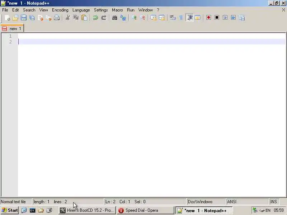The height and width of the screenshot is (215, 287).
Task: Open the Run menu
Action: [131, 10]
